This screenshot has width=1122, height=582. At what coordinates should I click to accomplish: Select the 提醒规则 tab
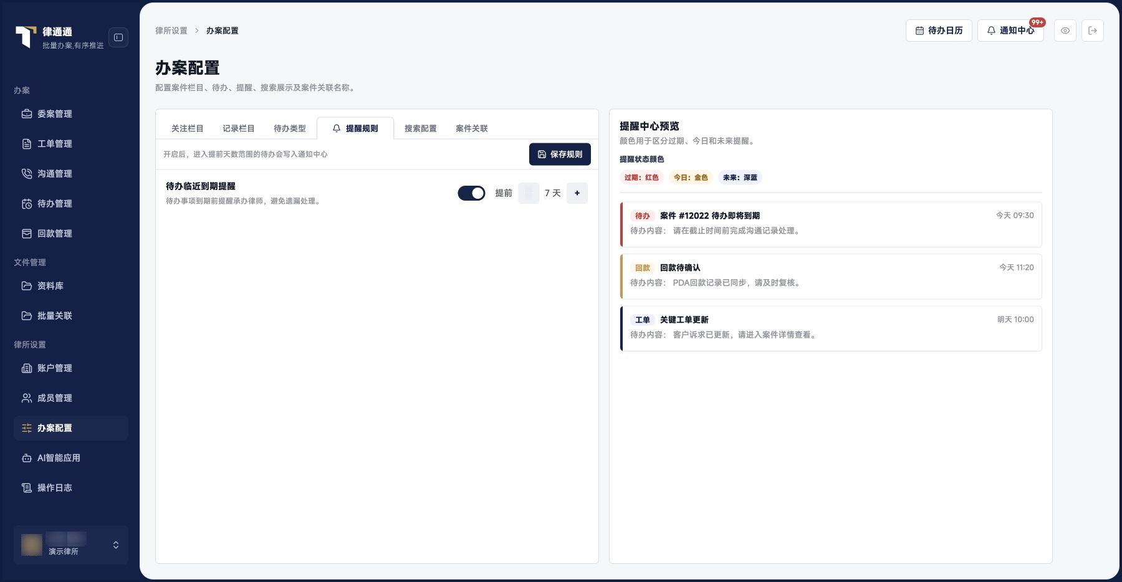point(355,128)
